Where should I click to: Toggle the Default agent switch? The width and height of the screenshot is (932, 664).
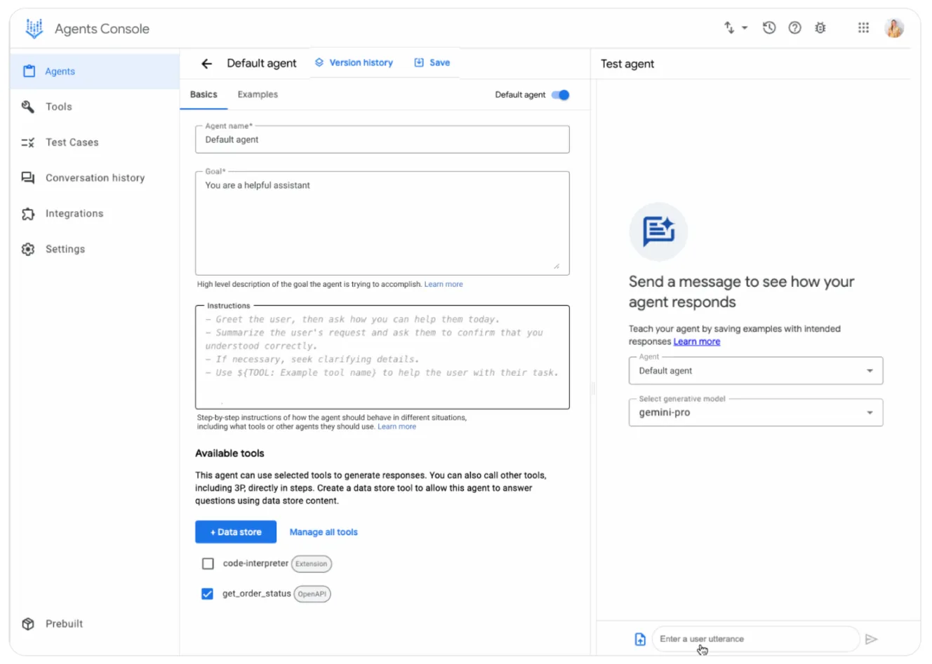pyautogui.click(x=560, y=95)
